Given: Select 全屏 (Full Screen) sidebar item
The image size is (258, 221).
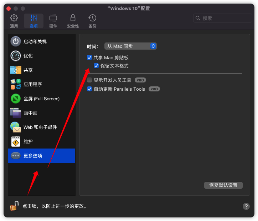Looking at the screenshot, I should pos(42,99).
